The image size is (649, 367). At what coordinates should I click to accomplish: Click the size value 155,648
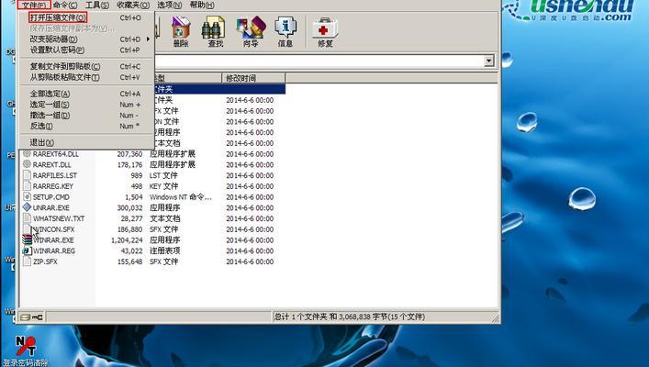click(129, 261)
